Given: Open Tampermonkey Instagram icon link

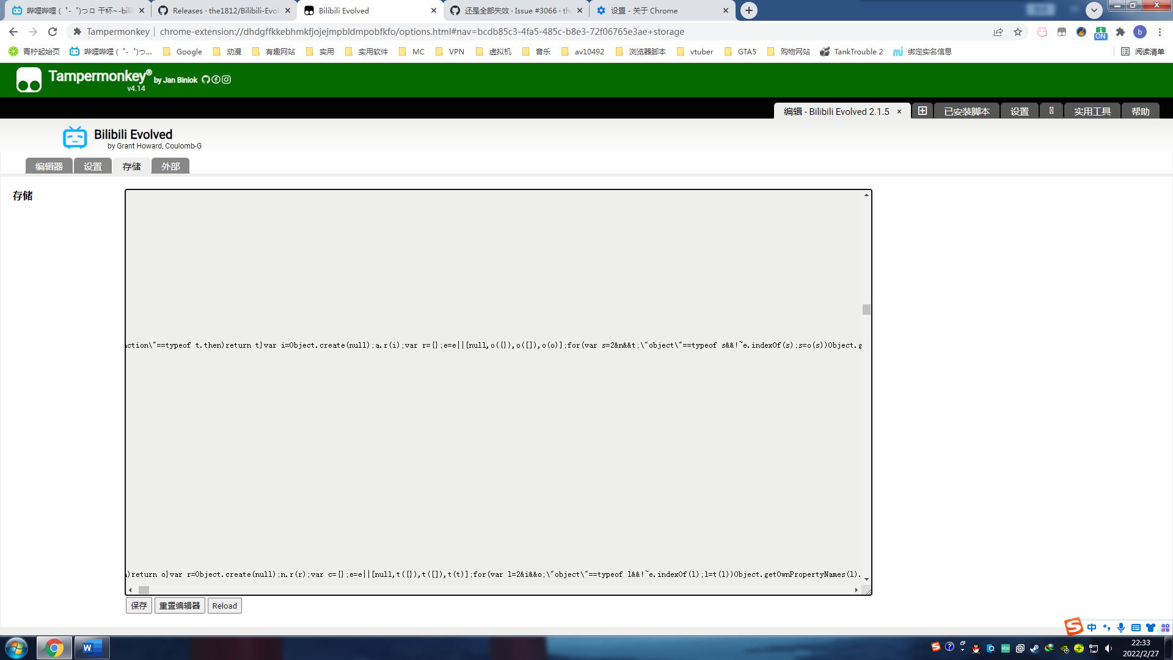Looking at the screenshot, I should (x=226, y=79).
